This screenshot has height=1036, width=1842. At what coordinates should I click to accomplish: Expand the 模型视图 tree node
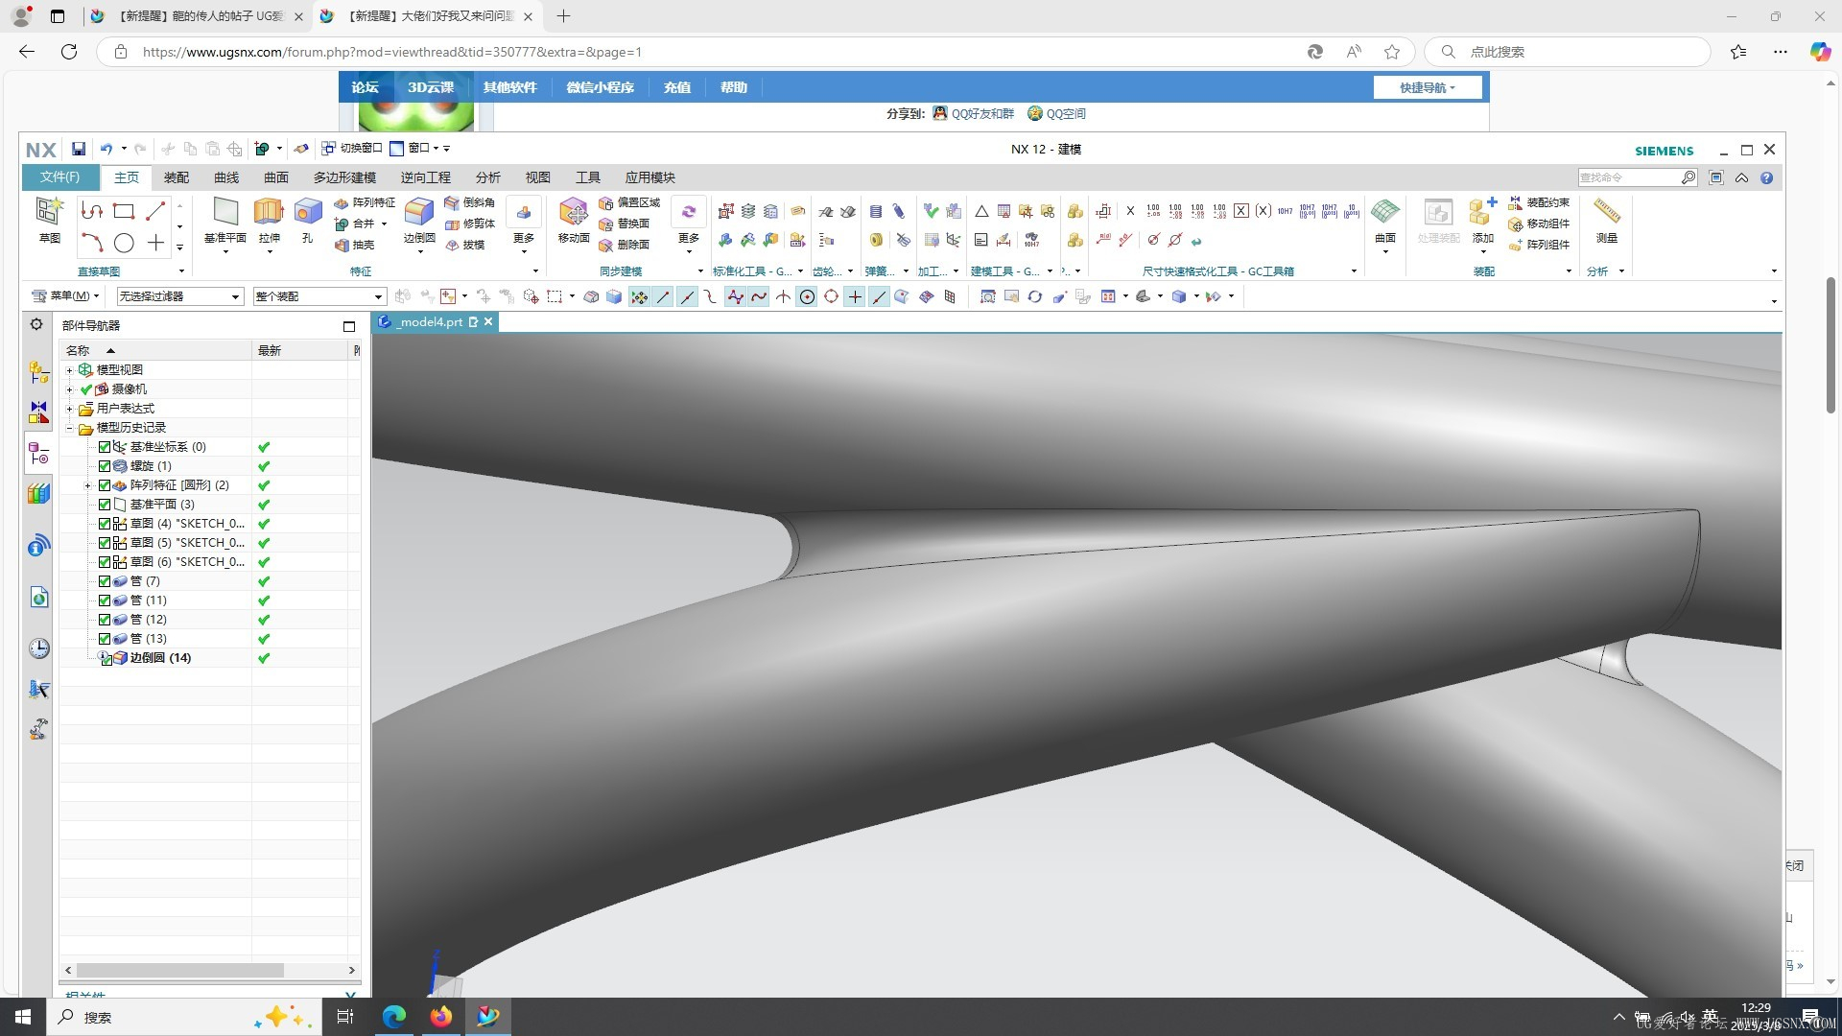pos(69,370)
